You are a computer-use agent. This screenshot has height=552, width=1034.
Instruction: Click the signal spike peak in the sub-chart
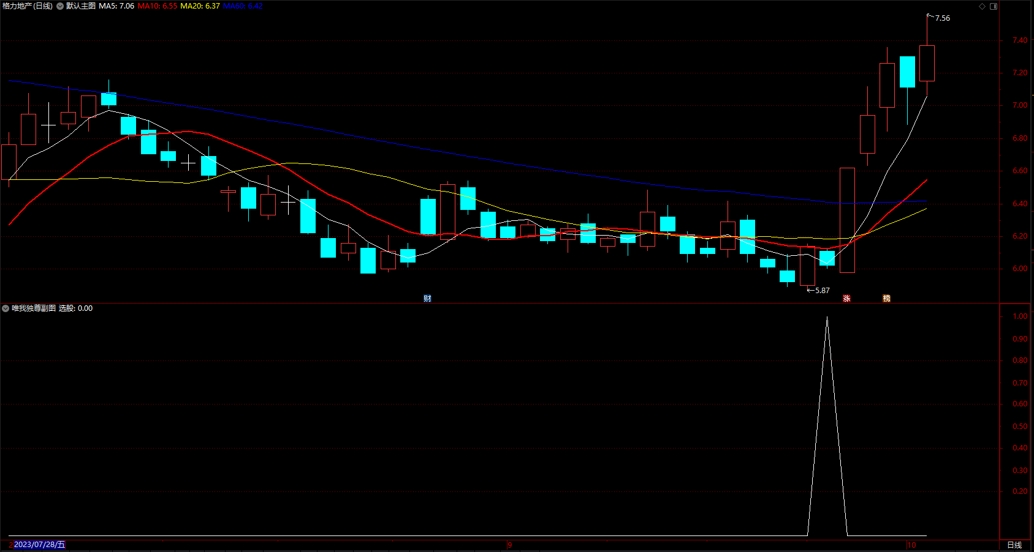pyautogui.click(x=827, y=318)
